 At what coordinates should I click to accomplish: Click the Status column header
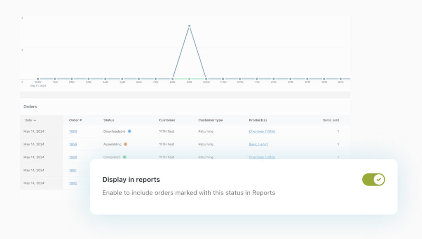[x=109, y=120]
